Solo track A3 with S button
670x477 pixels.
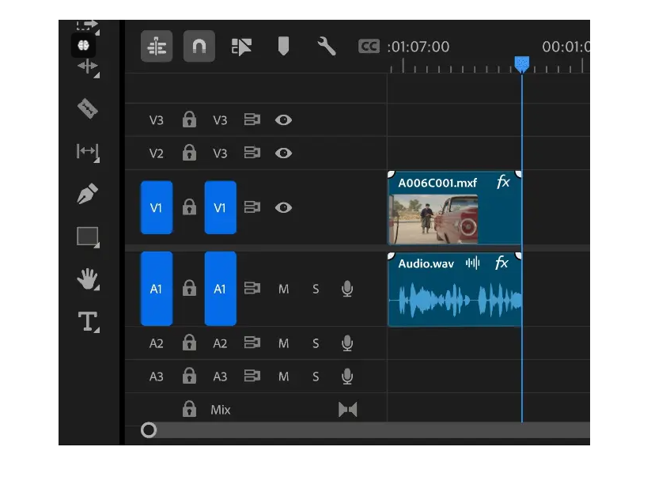316,377
